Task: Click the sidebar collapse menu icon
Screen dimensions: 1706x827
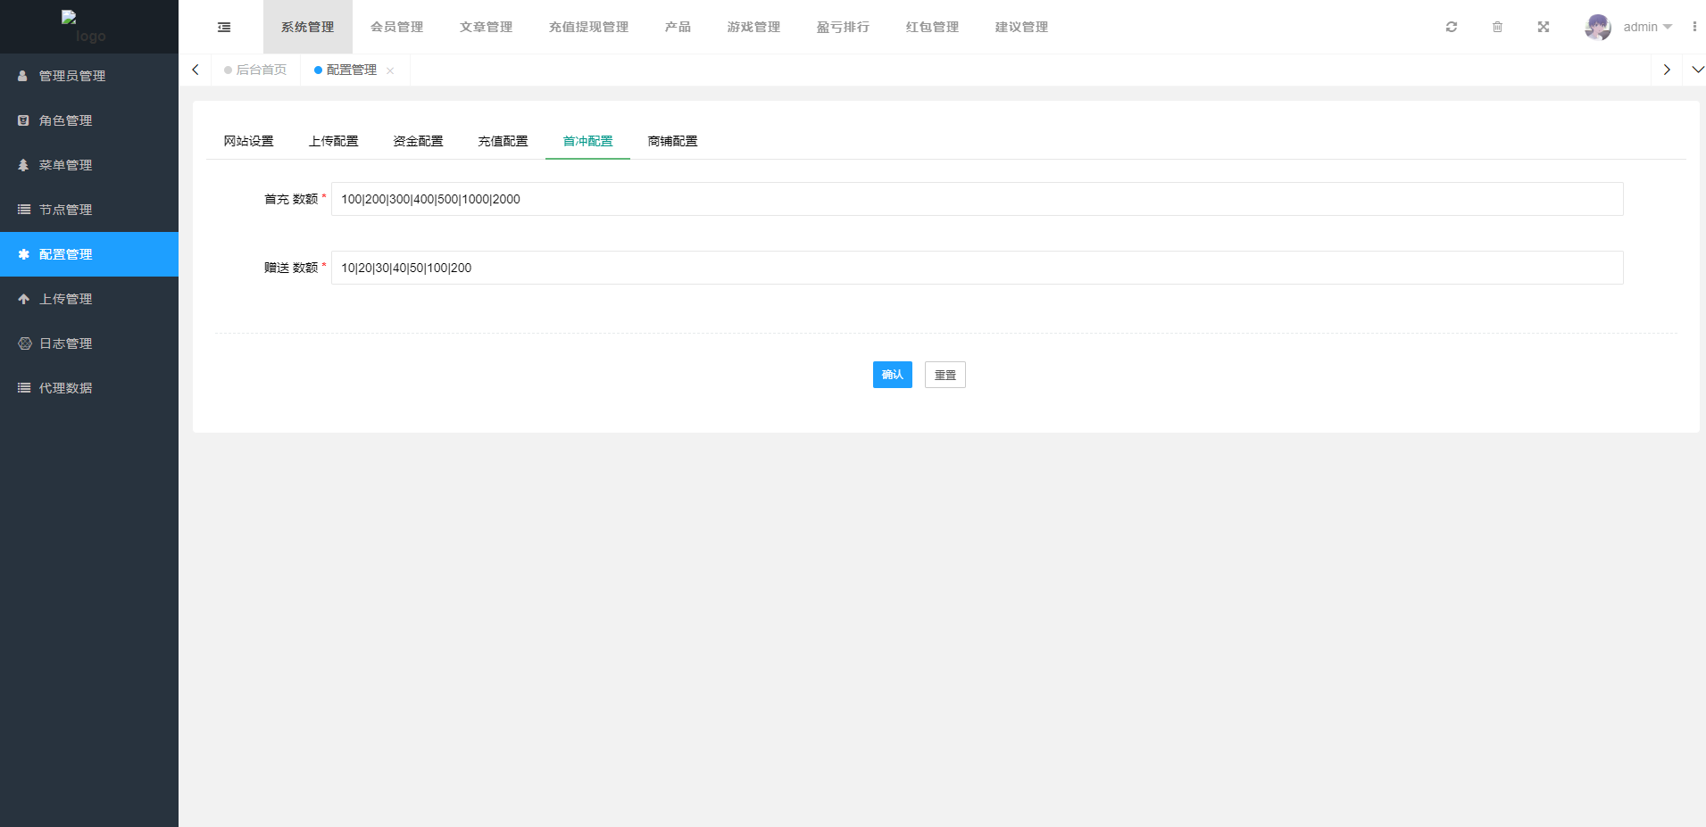Action: pos(224,28)
